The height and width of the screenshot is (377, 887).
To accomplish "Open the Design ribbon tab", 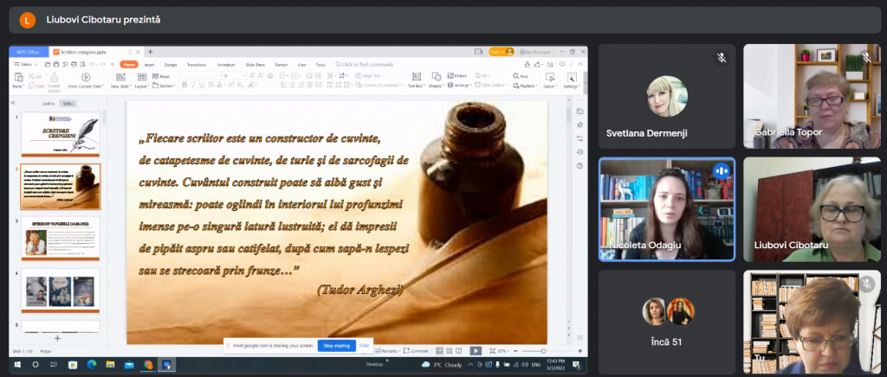I will click(x=171, y=64).
